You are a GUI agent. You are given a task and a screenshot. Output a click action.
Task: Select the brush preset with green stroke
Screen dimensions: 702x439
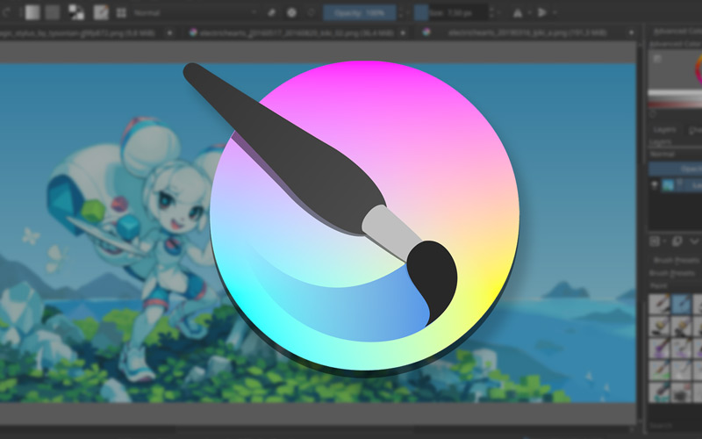[660, 371]
